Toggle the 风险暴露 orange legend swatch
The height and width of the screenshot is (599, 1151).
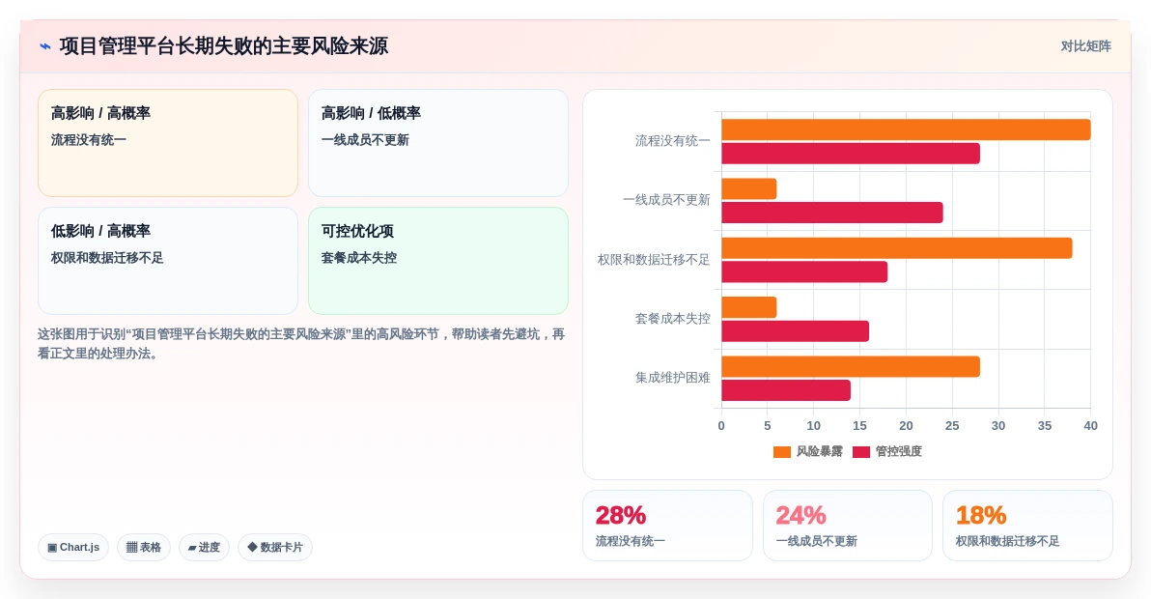(x=782, y=451)
